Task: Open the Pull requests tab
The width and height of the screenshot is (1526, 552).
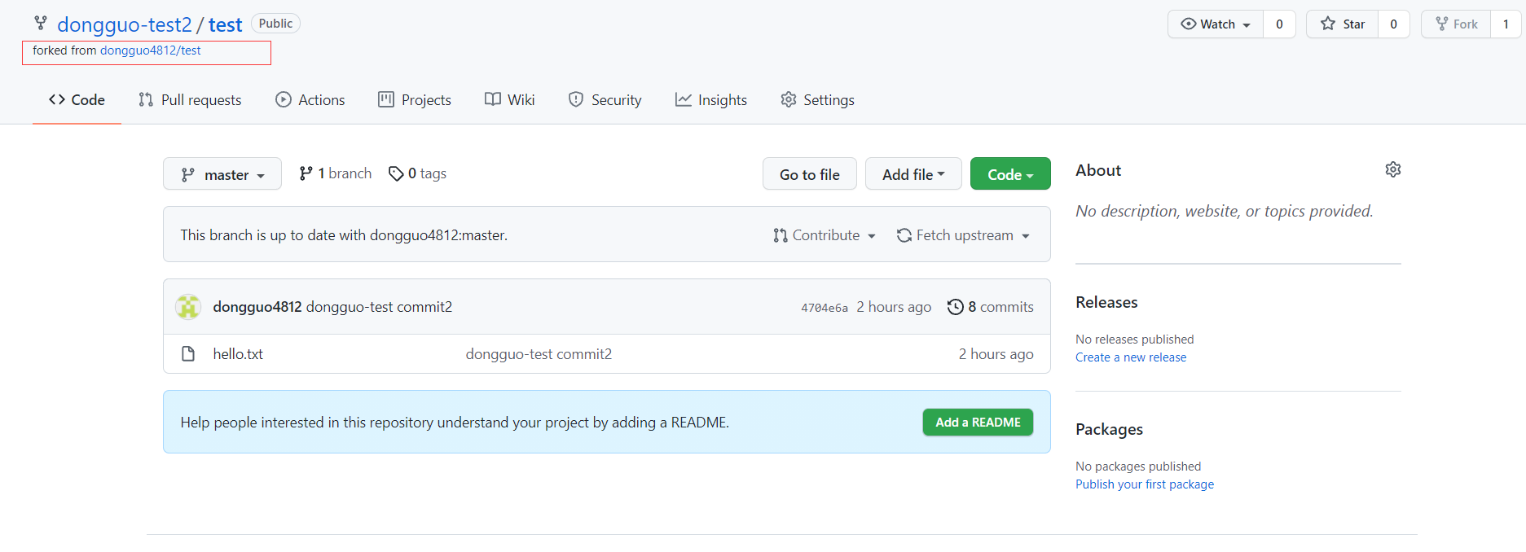Action: [x=190, y=100]
